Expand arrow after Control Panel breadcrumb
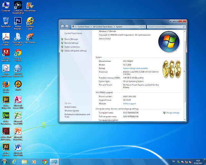Viewport: 206px width, 165px height. (x=91, y=27)
